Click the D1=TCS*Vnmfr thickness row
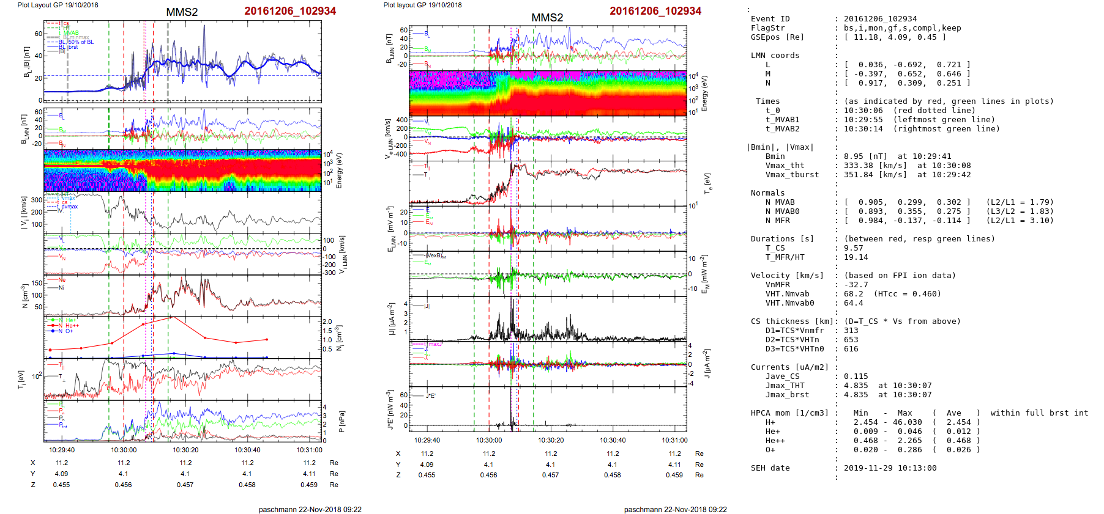This screenshot has width=1104, height=514. pyautogui.click(x=794, y=331)
